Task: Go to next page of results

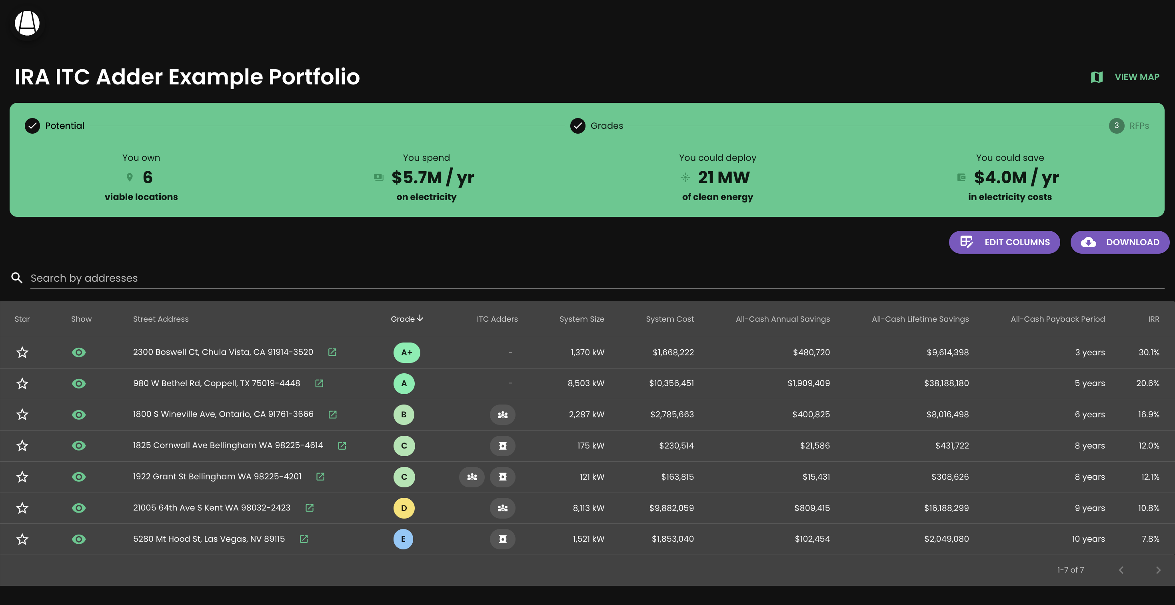Action: 1158,570
